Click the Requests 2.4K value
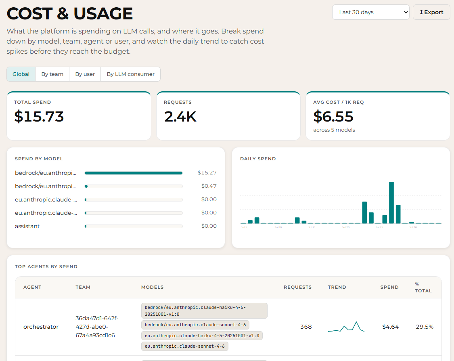Viewport: 454px width, 361px height. pyautogui.click(x=180, y=116)
